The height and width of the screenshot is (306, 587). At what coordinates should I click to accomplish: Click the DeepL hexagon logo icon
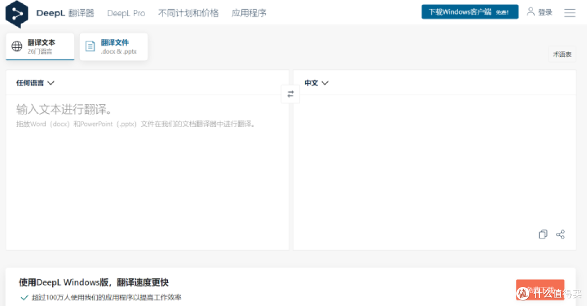17,14
